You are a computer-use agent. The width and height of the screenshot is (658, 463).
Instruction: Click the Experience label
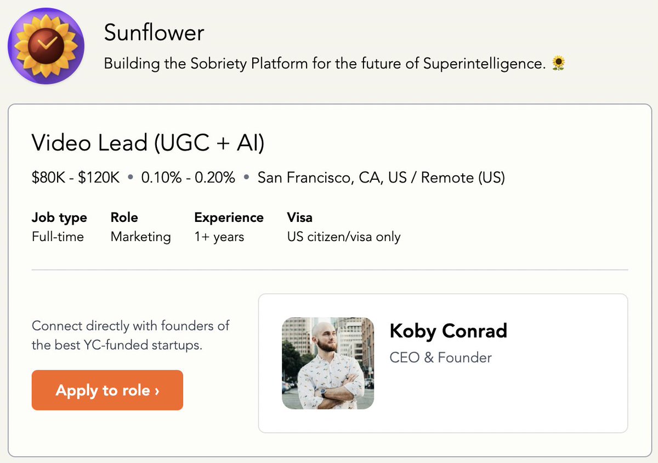coord(229,218)
